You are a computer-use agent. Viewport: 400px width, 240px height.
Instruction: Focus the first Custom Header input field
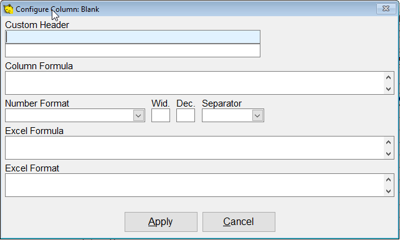pos(133,37)
